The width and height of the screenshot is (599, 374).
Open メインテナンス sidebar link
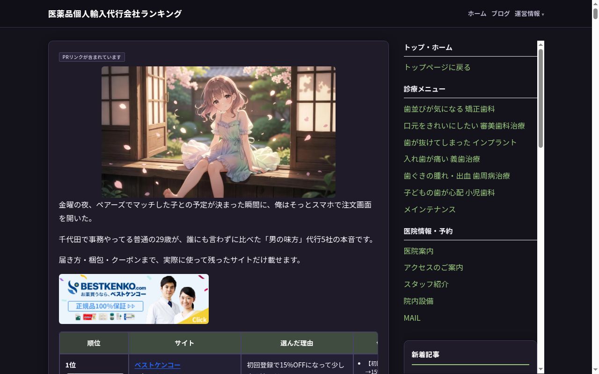pyautogui.click(x=430, y=209)
